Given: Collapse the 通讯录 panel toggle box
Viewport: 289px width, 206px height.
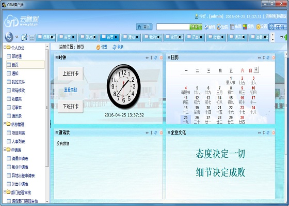Looking at the screenshot, I should click(57, 132).
